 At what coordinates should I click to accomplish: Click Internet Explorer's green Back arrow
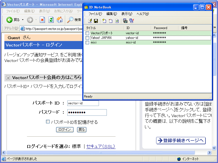click(10, 20)
